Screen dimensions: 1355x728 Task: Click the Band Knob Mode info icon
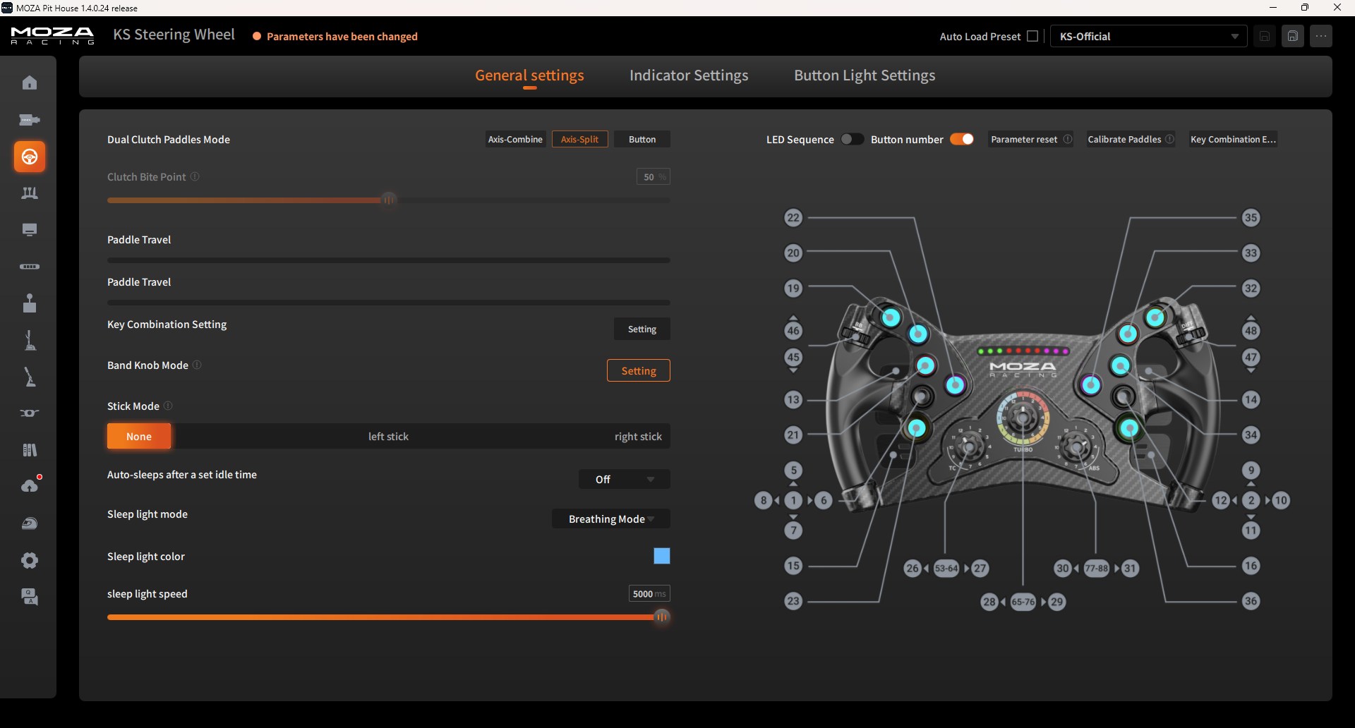pos(197,365)
